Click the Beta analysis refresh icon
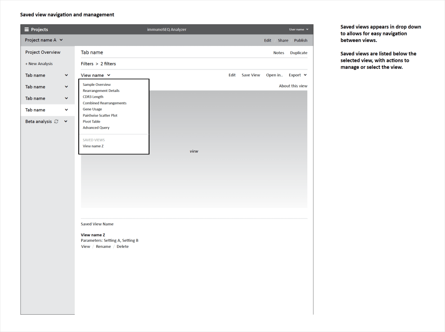 click(56, 121)
